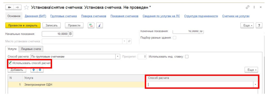The image size is (267, 97).
Task: Close the document with the X button
Action: [261, 7]
